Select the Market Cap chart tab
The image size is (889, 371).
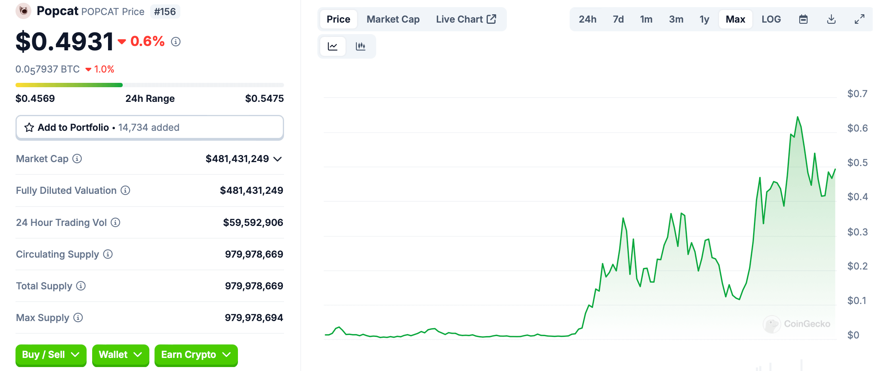pos(393,19)
